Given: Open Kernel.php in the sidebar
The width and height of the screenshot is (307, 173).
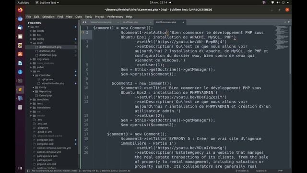Looking at the screenshot, I should coord(46,96).
